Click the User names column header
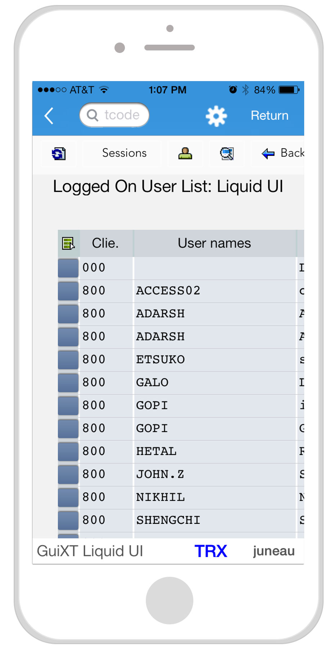This screenshot has width=333, height=651. [214, 243]
